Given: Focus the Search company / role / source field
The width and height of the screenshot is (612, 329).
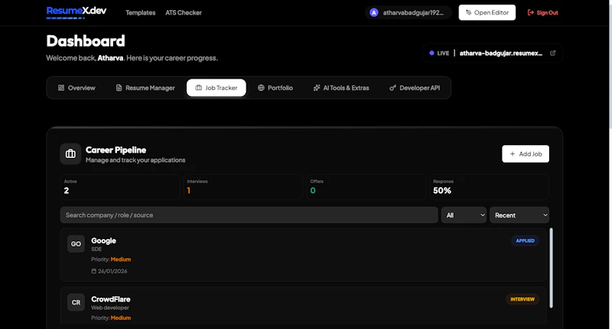Looking at the screenshot, I should (x=249, y=215).
